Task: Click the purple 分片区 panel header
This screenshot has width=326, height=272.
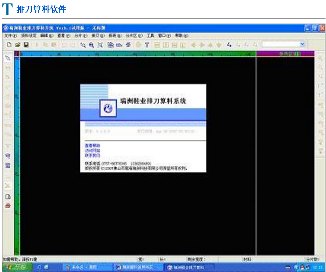Action: 285,54
